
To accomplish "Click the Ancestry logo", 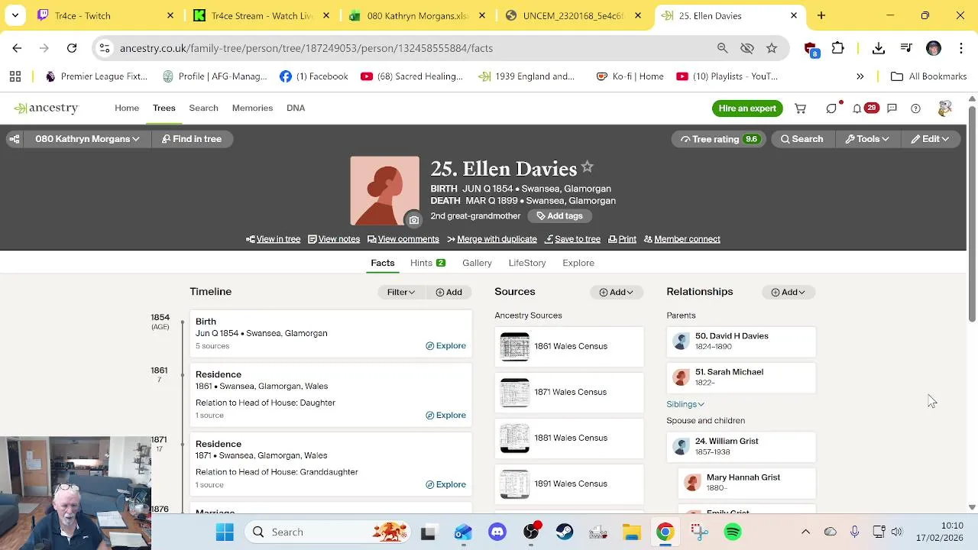I will tap(47, 108).
